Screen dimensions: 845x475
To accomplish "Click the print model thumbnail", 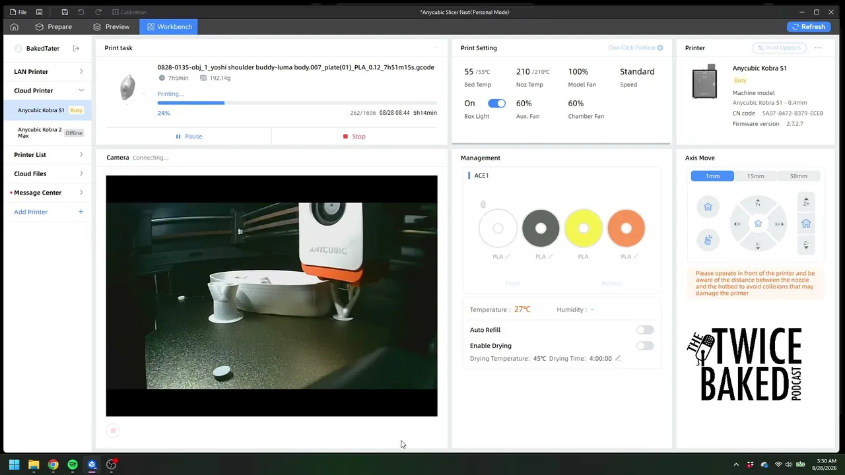I will tap(128, 87).
